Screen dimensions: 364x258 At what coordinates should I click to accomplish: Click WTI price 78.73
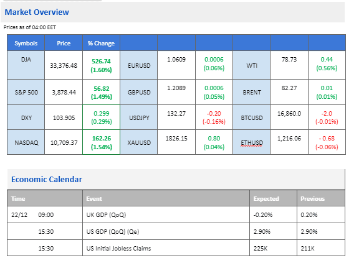289,60
